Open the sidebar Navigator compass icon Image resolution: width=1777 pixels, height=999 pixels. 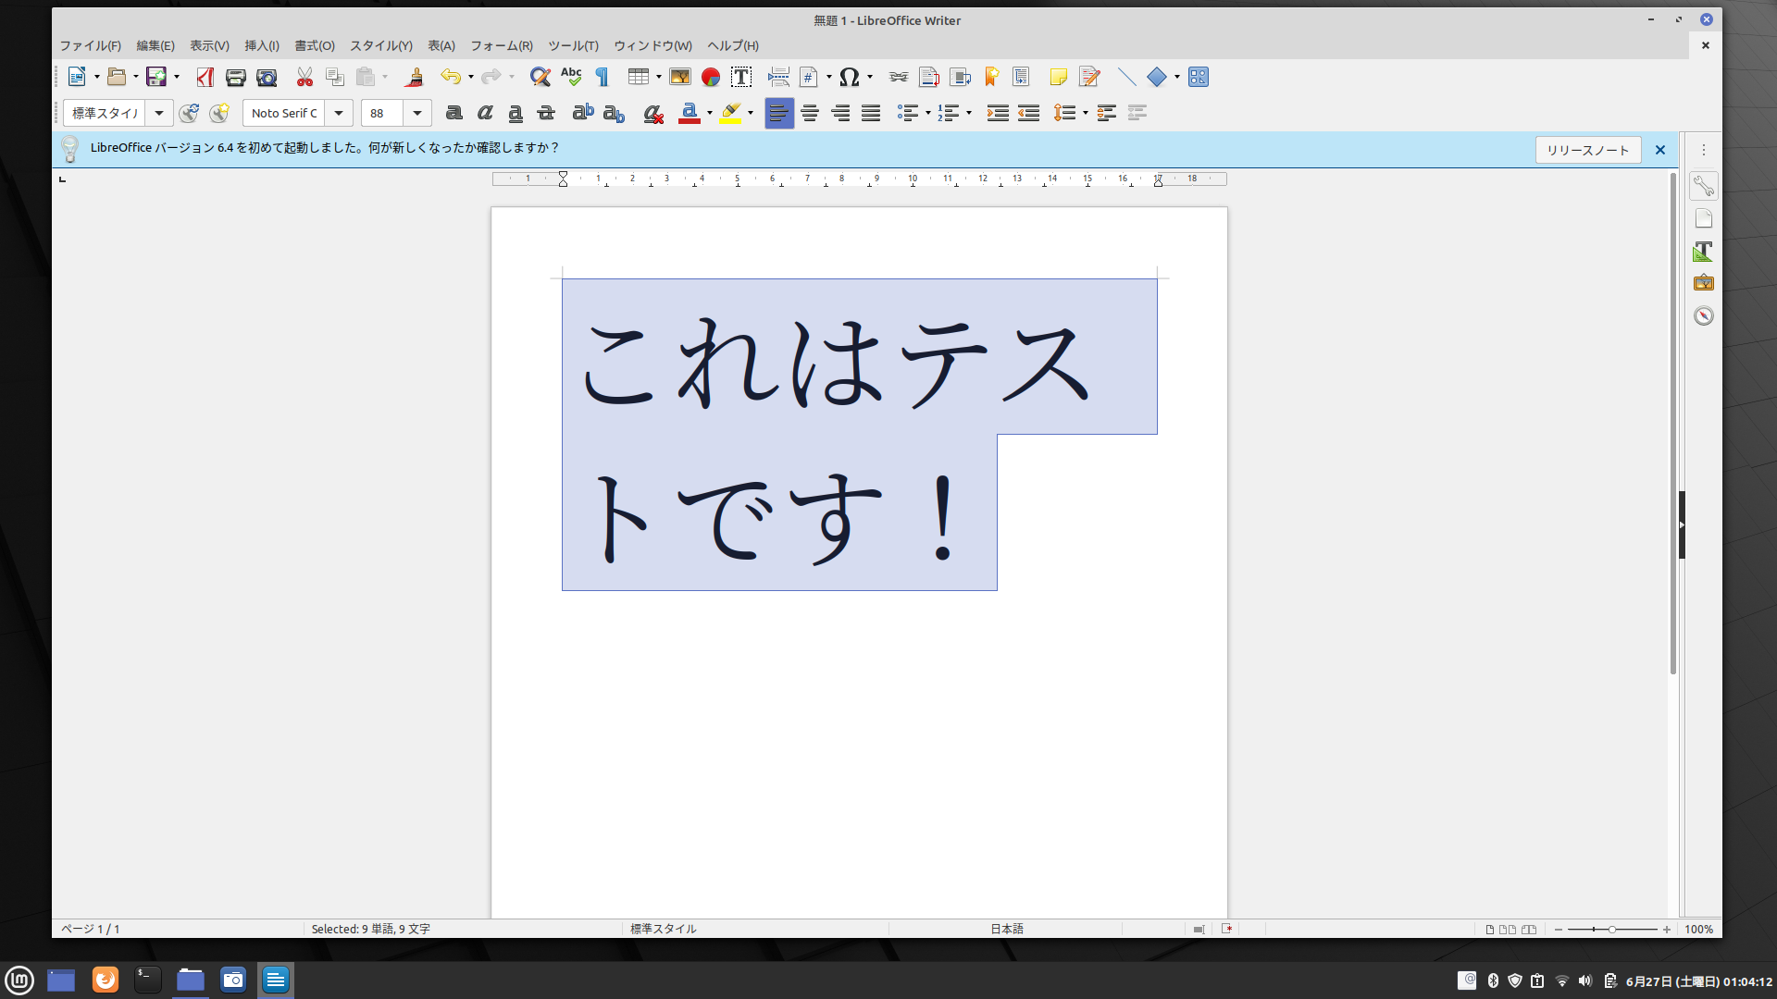click(1703, 315)
